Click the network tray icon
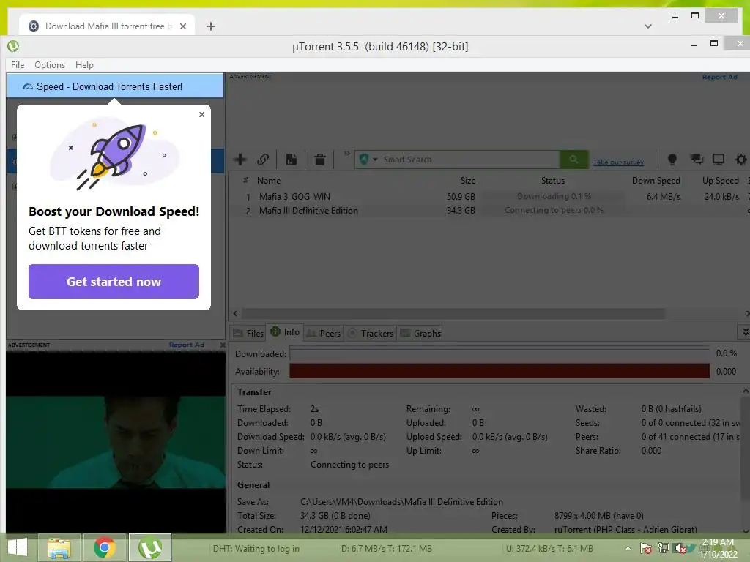Viewport: 750px width, 562px height. [x=663, y=548]
